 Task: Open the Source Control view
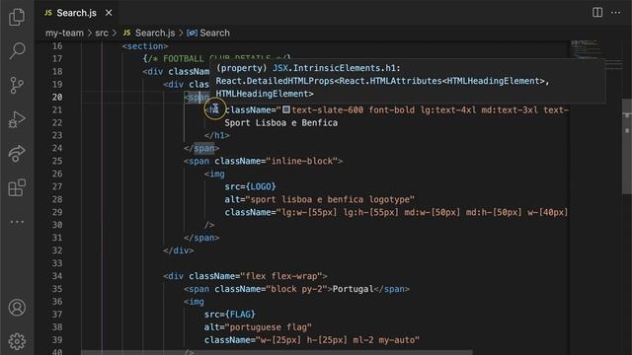coord(17,86)
